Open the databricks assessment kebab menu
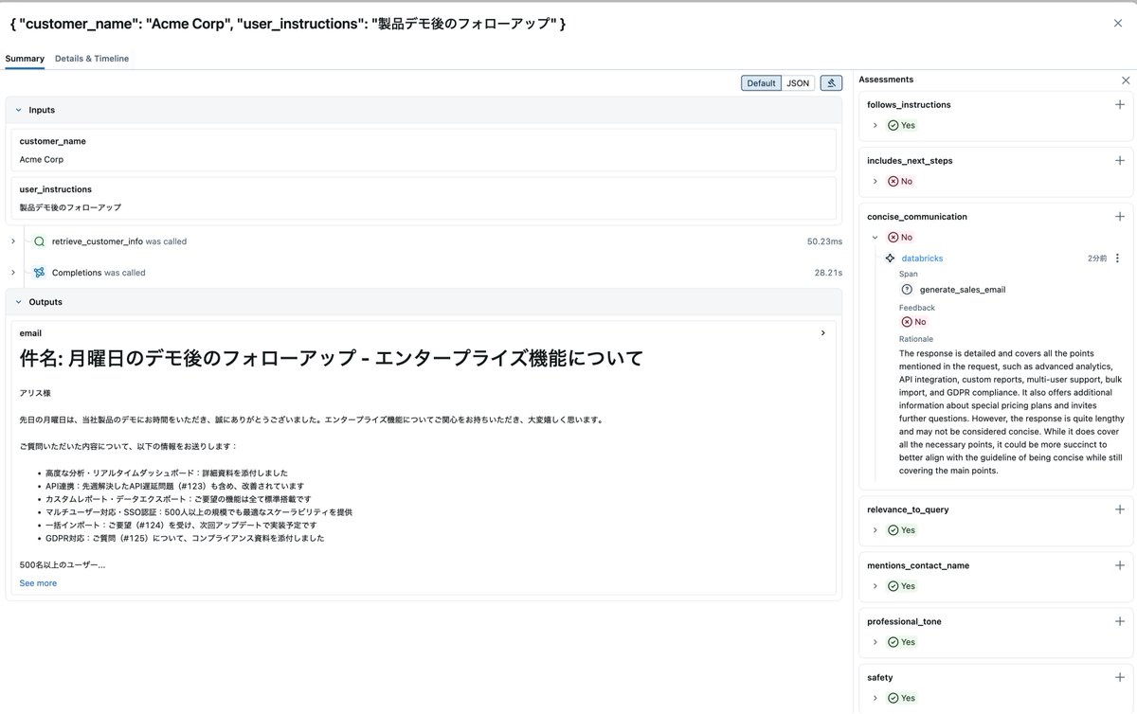 1117,259
